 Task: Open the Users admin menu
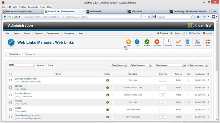[x=16, y=33]
